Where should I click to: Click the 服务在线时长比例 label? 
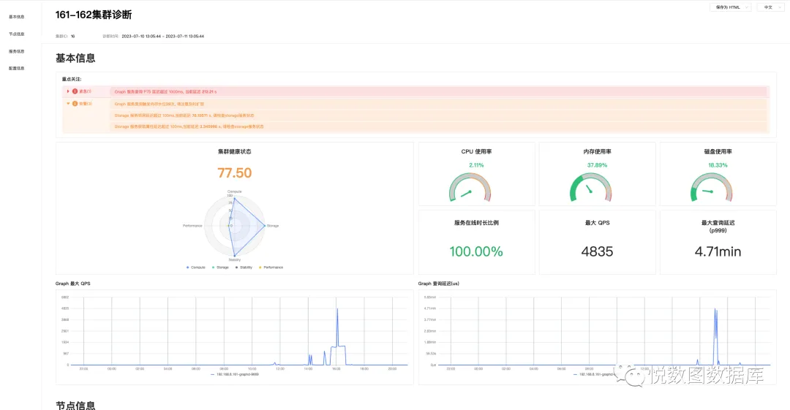point(476,223)
